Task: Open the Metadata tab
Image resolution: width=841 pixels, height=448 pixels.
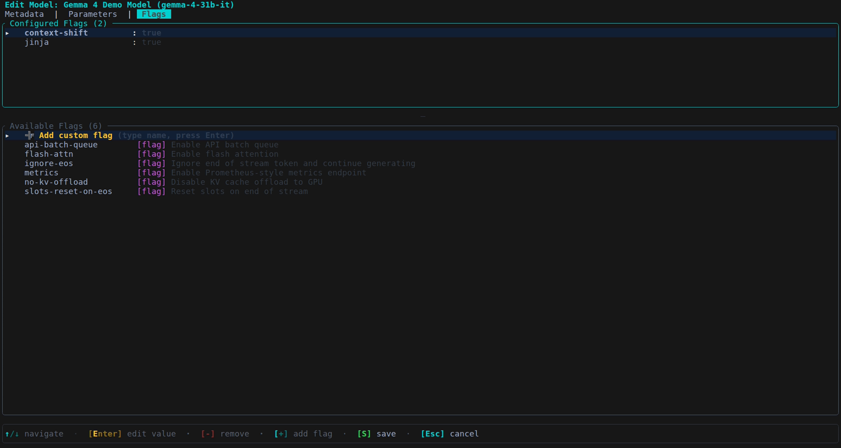Action: tap(24, 14)
